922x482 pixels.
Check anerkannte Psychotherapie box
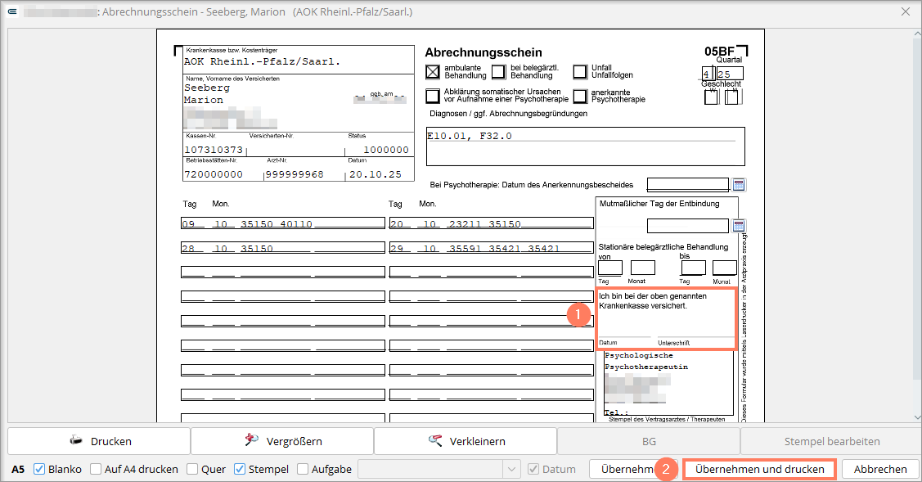point(580,96)
